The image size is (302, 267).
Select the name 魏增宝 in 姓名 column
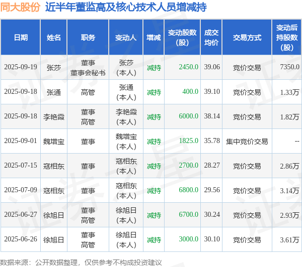(54, 142)
